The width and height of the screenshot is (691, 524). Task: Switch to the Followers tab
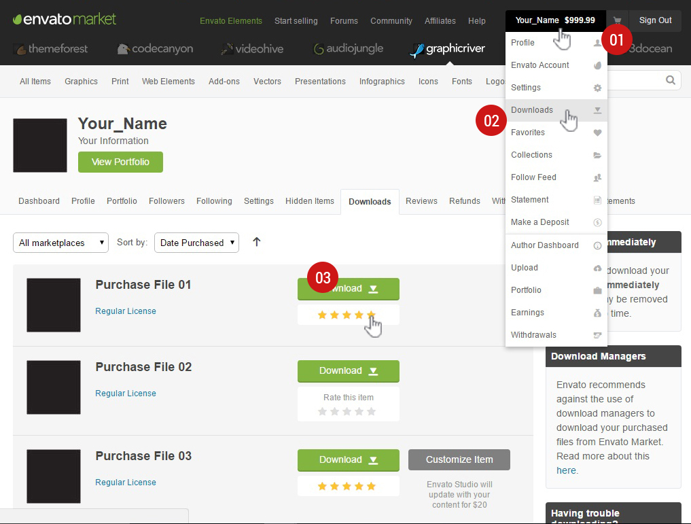click(166, 201)
